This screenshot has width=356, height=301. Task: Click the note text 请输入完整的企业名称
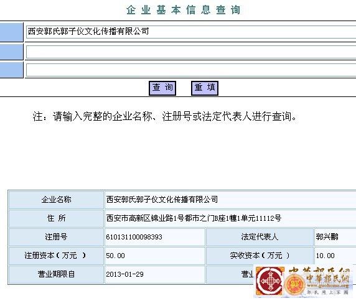coord(103,116)
